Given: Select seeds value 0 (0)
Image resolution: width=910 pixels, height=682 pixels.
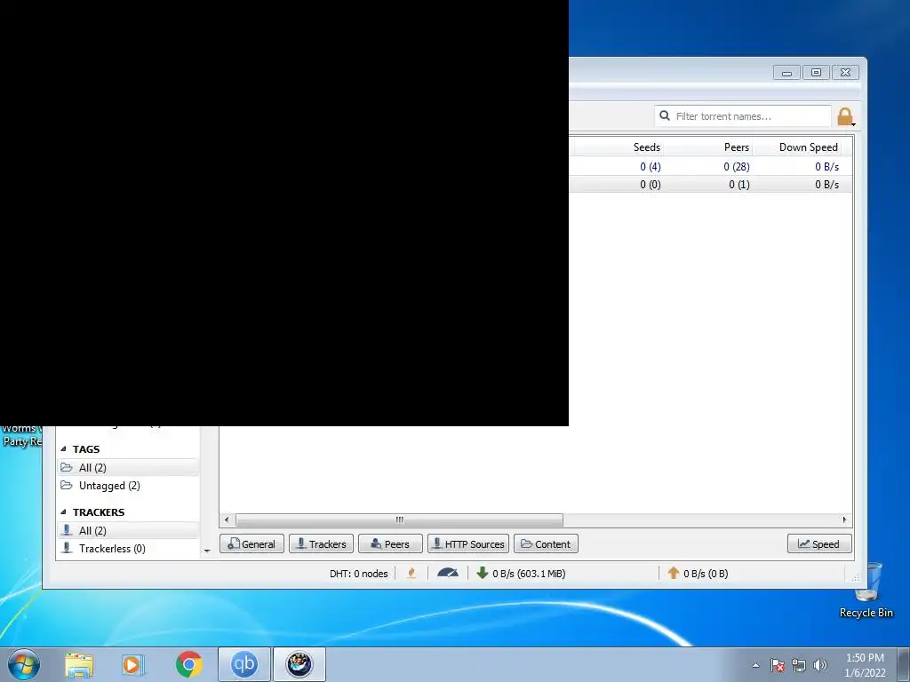Looking at the screenshot, I should [x=650, y=185].
